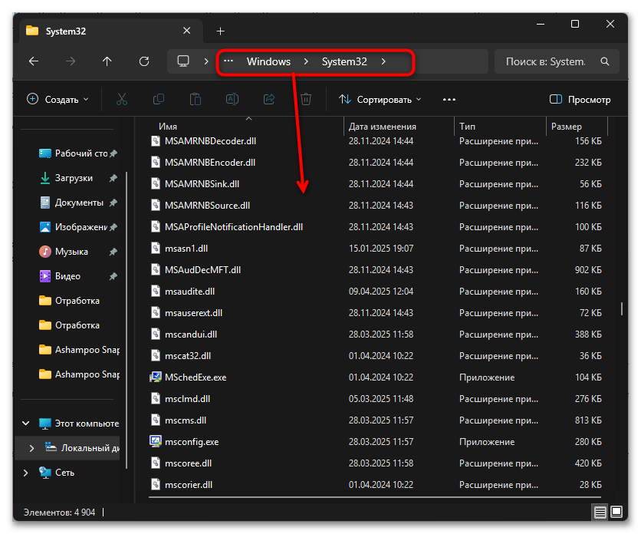The width and height of the screenshot is (641, 534).
Task: Click the horizontal scrollbar below file list
Action: click(x=375, y=498)
